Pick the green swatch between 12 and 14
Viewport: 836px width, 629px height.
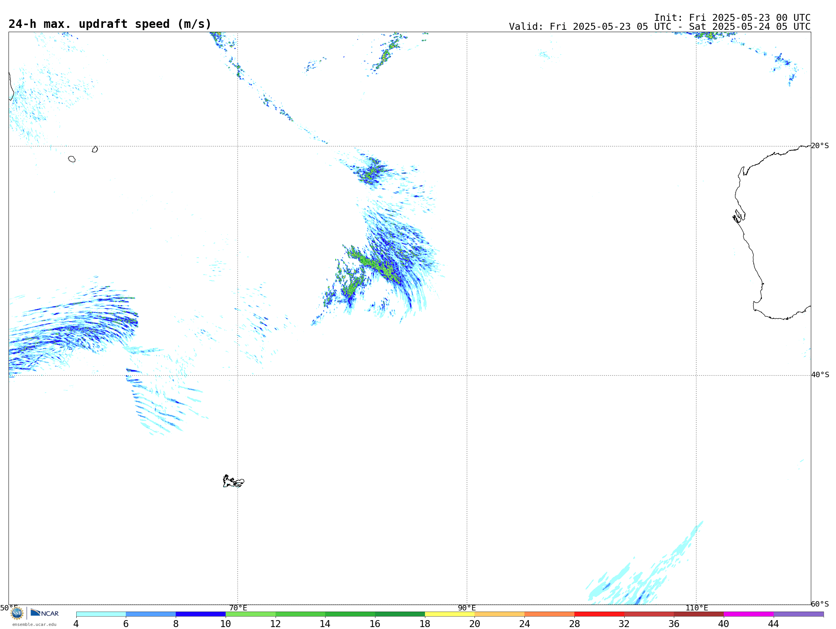tap(300, 614)
